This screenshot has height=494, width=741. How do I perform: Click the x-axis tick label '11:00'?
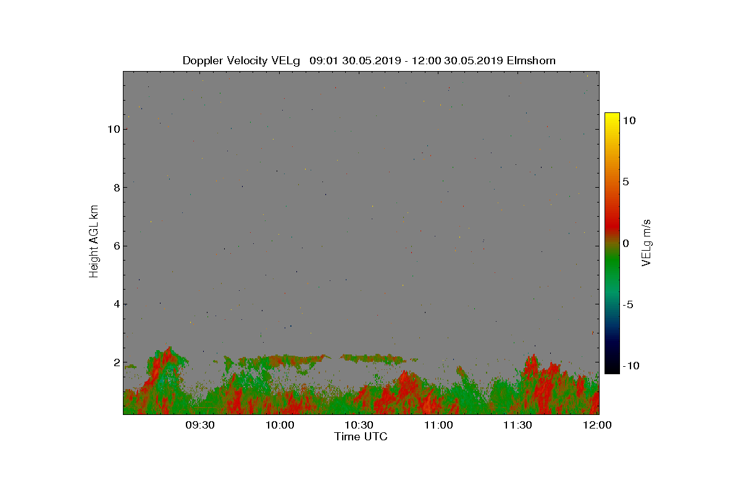pos(439,425)
